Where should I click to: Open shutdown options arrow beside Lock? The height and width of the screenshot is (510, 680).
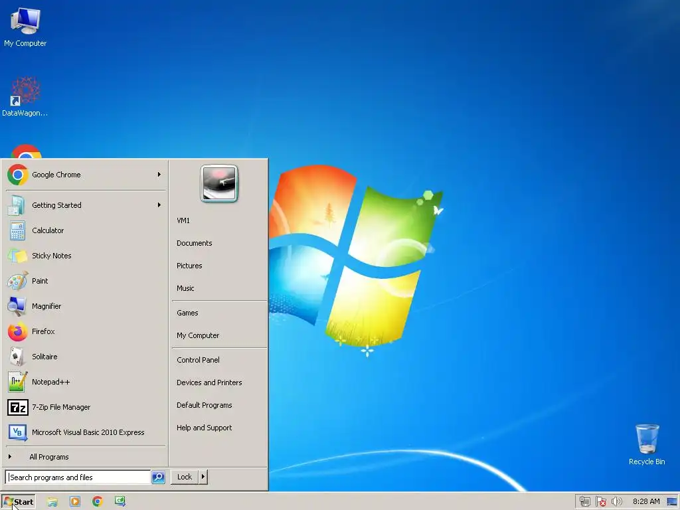203,477
